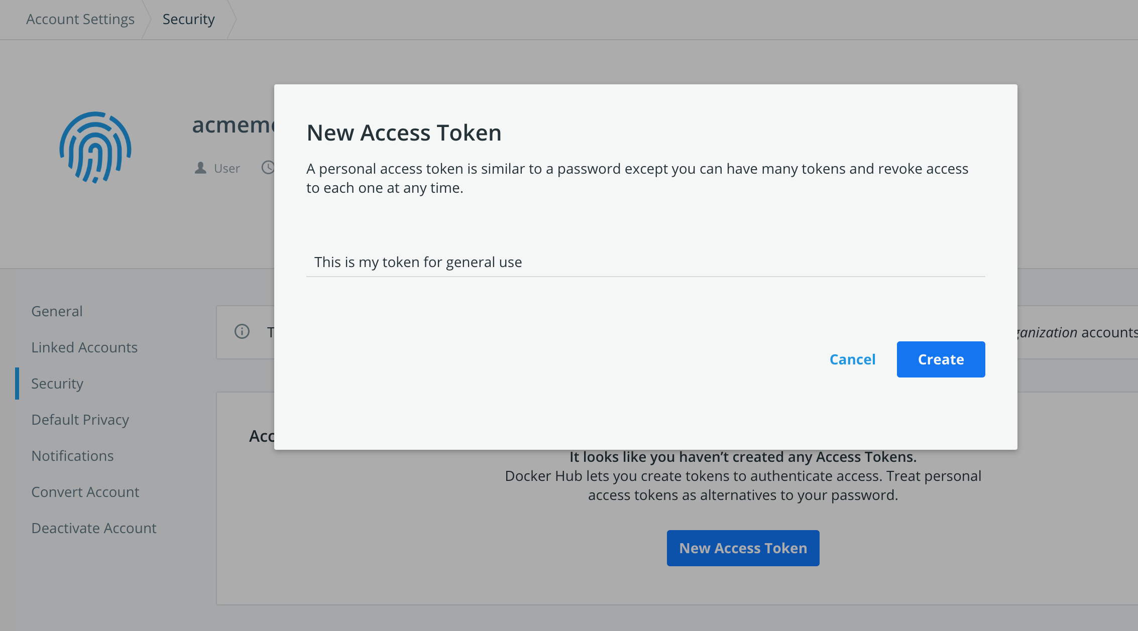Click the acmem username heading
This screenshot has width=1138, height=631.
233,125
